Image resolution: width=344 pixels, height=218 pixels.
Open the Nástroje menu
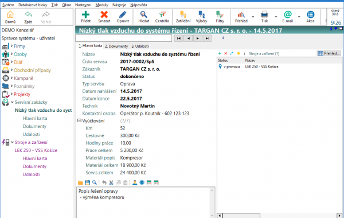119,5
